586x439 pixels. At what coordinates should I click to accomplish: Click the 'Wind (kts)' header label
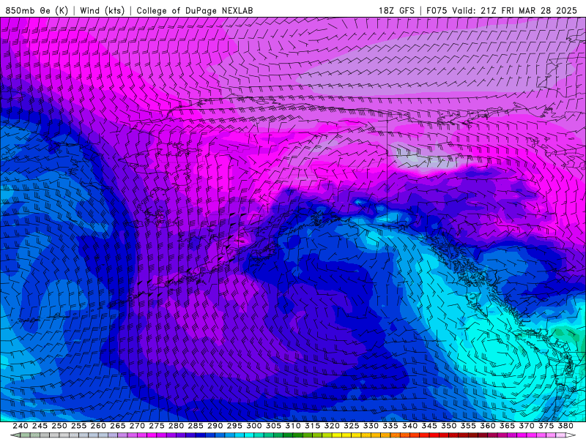click(102, 10)
